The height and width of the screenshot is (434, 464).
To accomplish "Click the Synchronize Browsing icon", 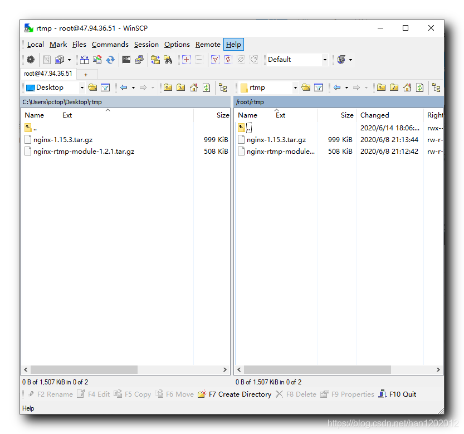I will [155, 60].
